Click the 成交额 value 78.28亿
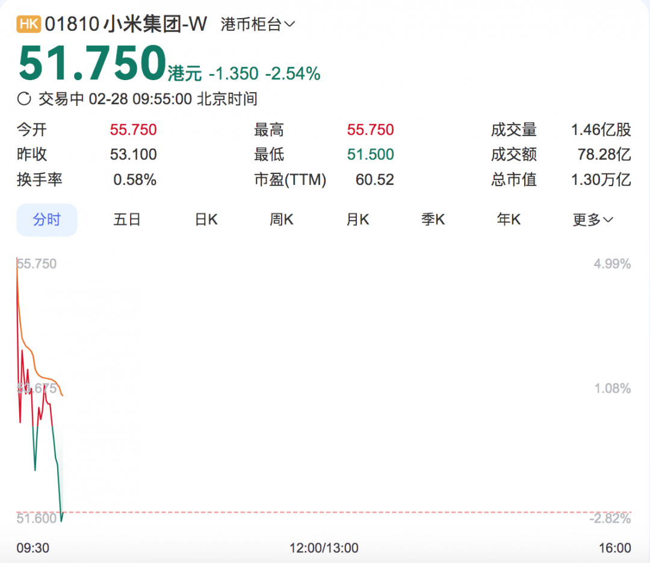The height and width of the screenshot is (563, 650). [x=604, y=154]
